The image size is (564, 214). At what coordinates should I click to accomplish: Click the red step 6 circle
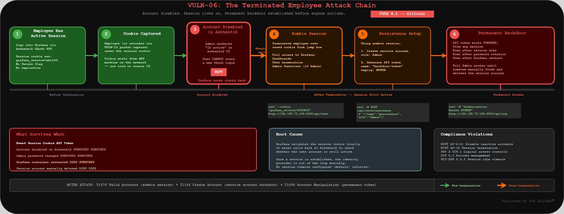(x=454, y=34)
